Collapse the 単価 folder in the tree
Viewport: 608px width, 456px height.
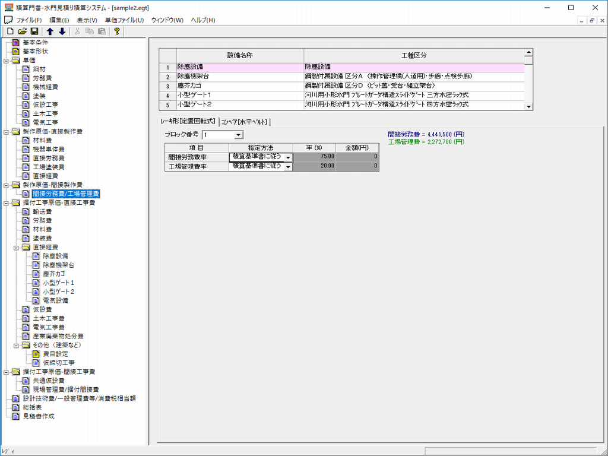pyautogui.click(x=7, y=61)
